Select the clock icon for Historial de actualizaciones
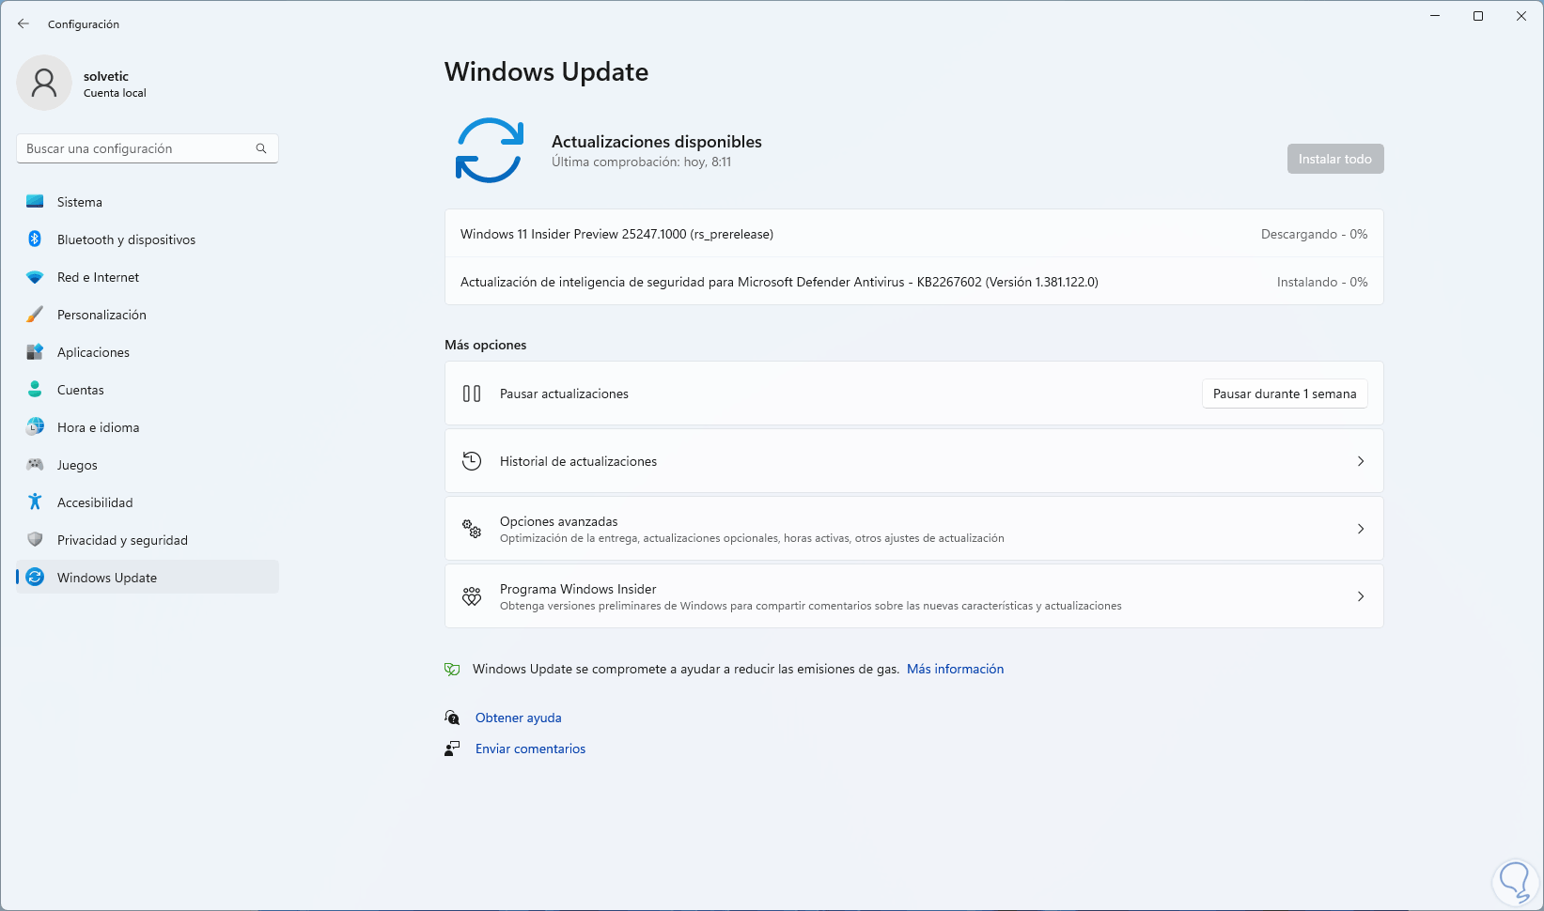This screenshot has height=911, width=1544. click(472, 461)
